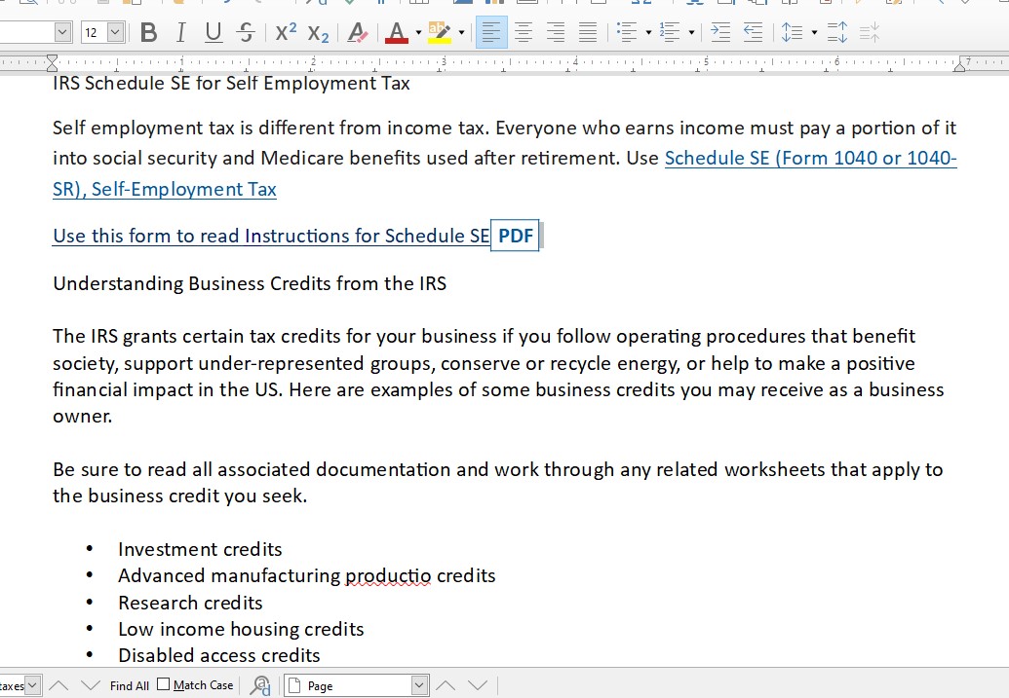Apply Strikethrough to text
Viewport: 1009px width, 698px height.
(245, 32)
